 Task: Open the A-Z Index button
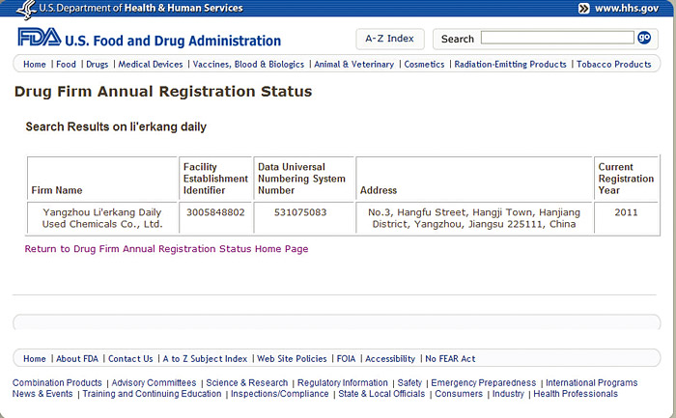point(390,39)
